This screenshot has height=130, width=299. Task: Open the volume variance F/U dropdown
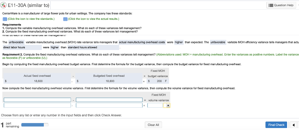point(168,105)
